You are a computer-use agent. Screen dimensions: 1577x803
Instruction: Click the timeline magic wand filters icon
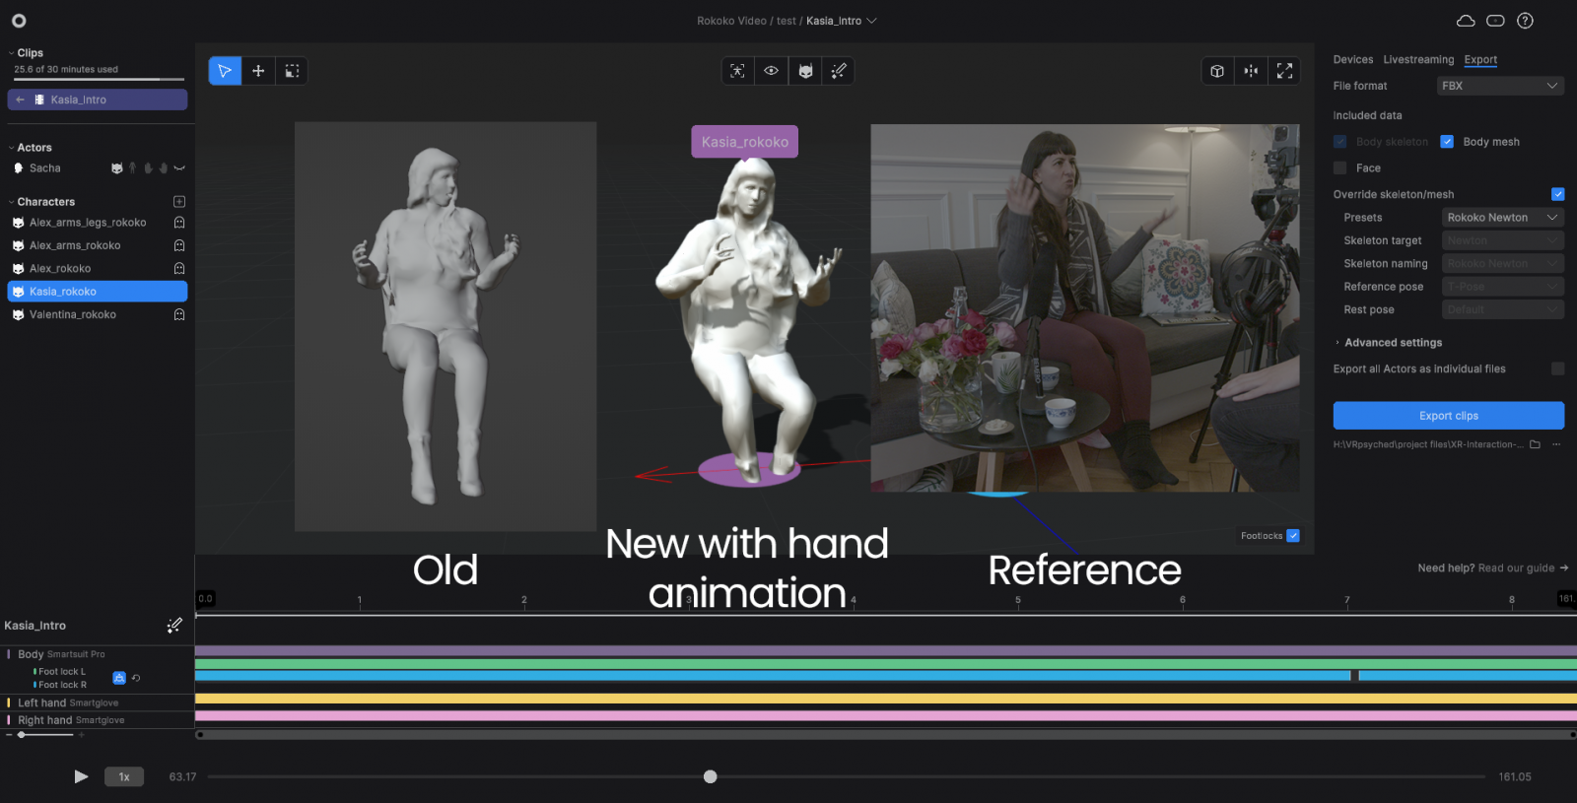(x=174, y=626)
